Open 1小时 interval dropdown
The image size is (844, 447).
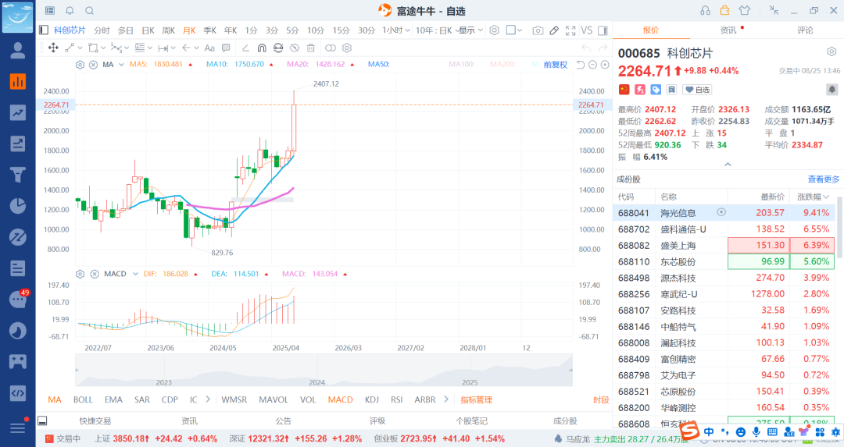396,30
